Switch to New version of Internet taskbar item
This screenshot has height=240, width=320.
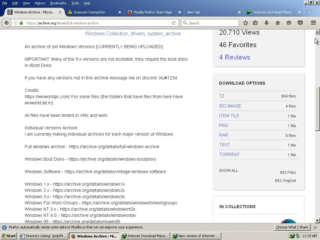[196, 236]
